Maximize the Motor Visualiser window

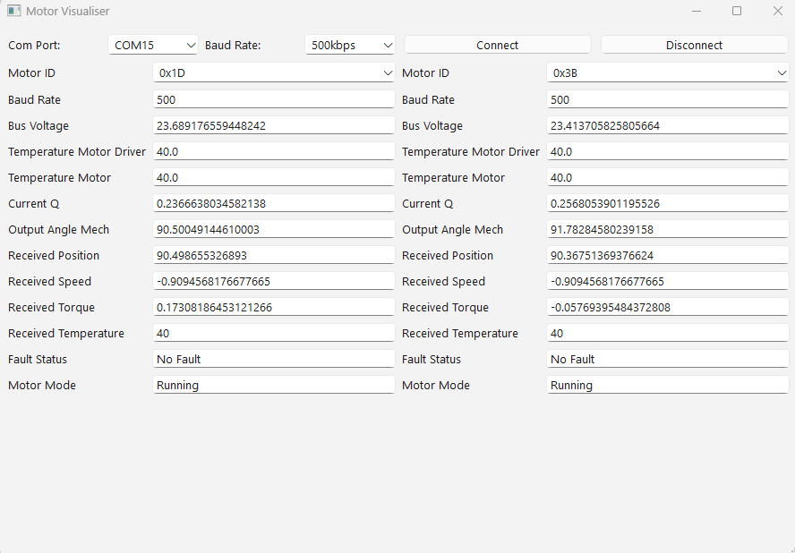point(737,12)
